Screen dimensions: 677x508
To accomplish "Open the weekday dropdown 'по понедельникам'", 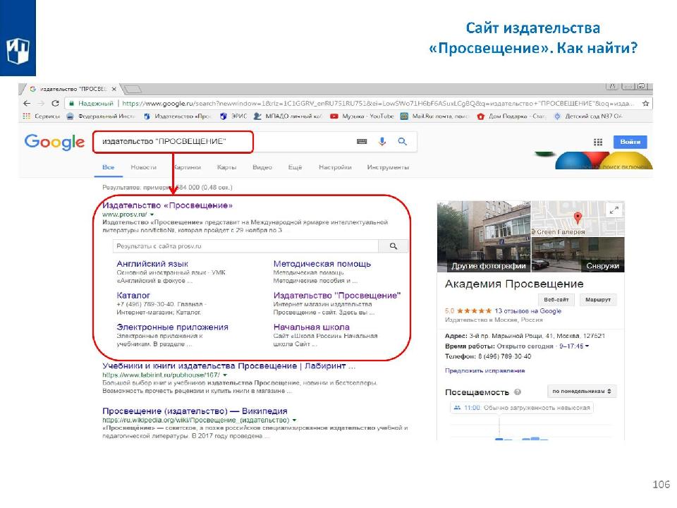I will click(583, 391).
